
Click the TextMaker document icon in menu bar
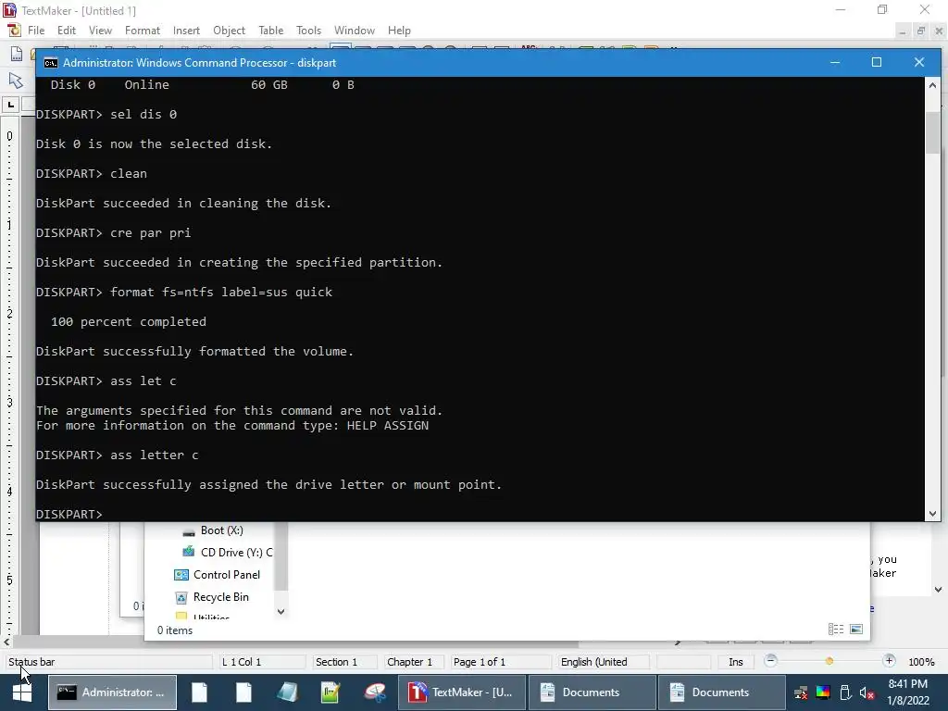14,31
